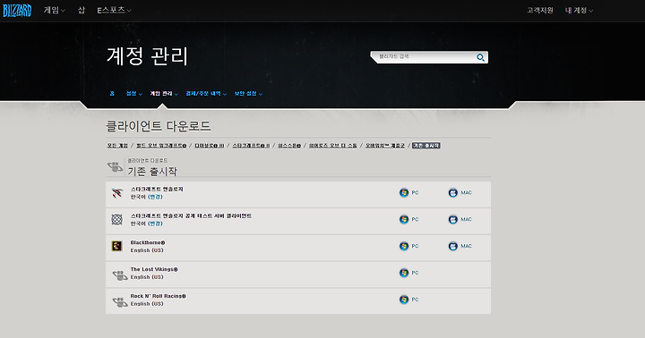Expand the 결제/주문 내역 submenu
Image resolution: width=645 pixels, height=338 pixels.
(x=206, y=94)
